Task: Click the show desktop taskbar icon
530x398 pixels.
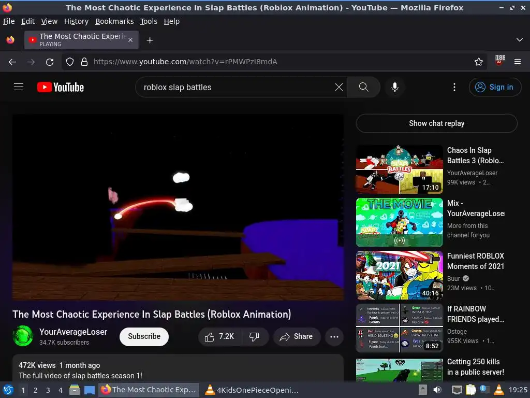Action: tap(89, 390)
